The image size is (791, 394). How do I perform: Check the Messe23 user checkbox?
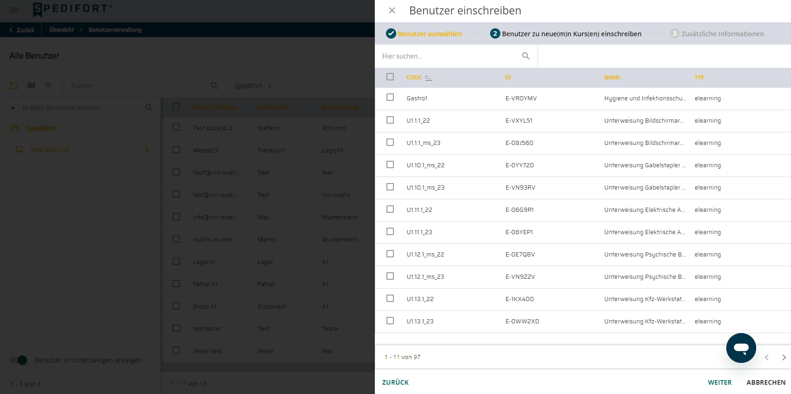(176, 150)
